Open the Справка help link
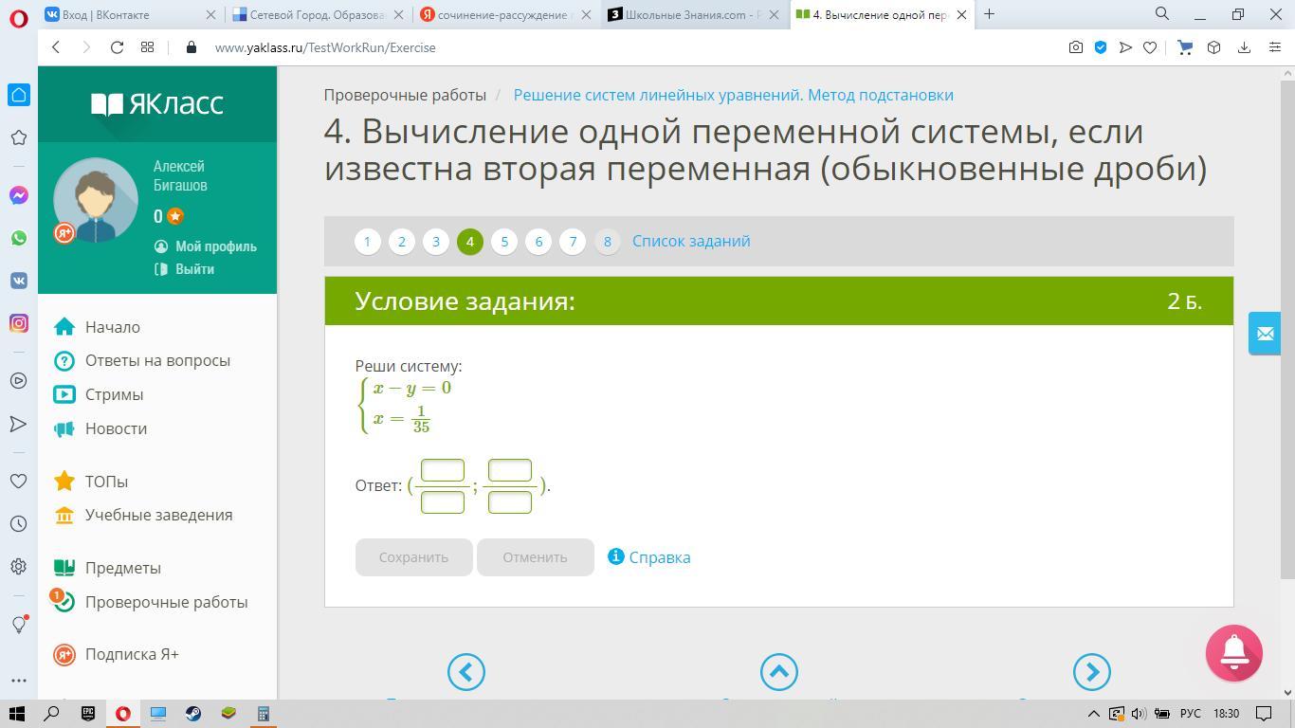Viewport: 1295px width, 728px height. [x=649, y=557]
